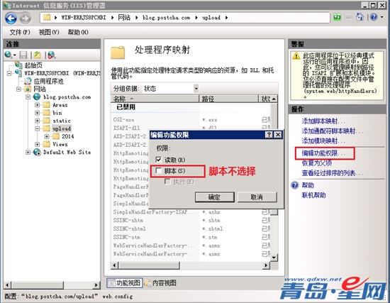390x303 pixels.
Task: Click the 确定 button in dialog
Action: [x=214, y=197]
